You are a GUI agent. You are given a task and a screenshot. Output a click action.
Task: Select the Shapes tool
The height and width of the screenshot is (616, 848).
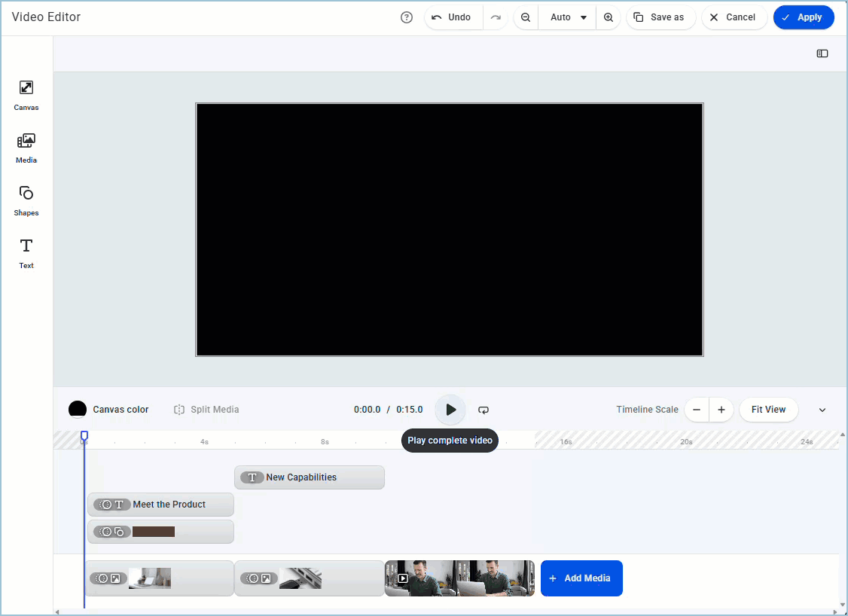click(x=26, y=200)
